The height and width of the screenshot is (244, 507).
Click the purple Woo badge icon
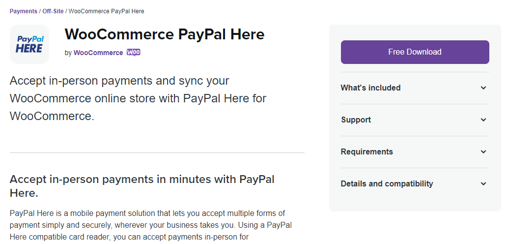(x=134, y=53)
